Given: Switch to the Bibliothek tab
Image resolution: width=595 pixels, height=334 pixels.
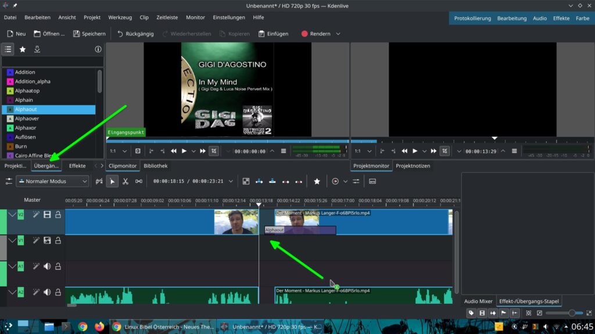Looking at the screenshot, I should pos(156,166).
